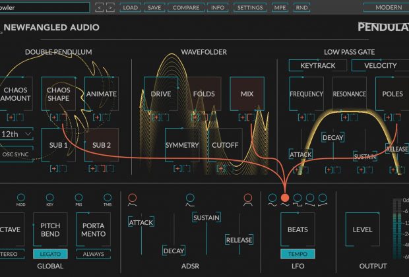Select the teal envelope output circle in ADSR
This screenshot has height=277, width=409.
coord(190,198)
